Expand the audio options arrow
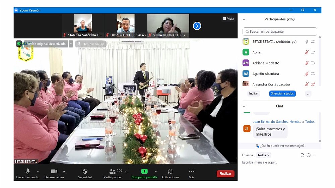This screenshot has height=188, width=335. [38, 171]
